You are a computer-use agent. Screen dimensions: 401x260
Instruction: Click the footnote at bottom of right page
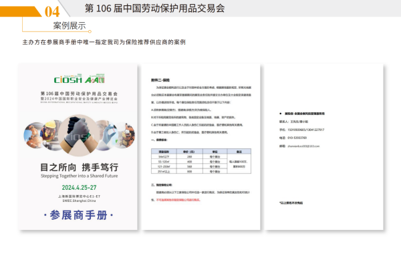(291, 203)
